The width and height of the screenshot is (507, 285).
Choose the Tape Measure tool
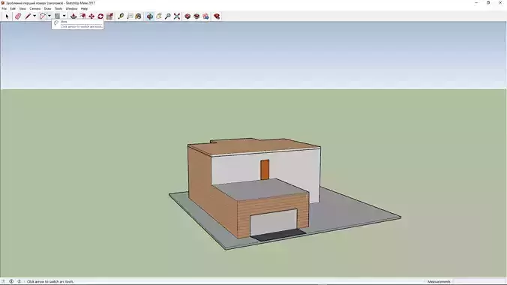pos(121,16)
